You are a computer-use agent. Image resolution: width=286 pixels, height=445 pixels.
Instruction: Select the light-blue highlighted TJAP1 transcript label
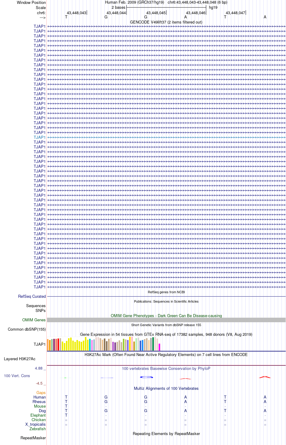40,137
